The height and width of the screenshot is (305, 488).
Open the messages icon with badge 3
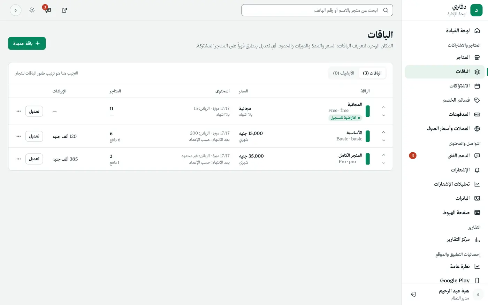(x=48, y=10)
